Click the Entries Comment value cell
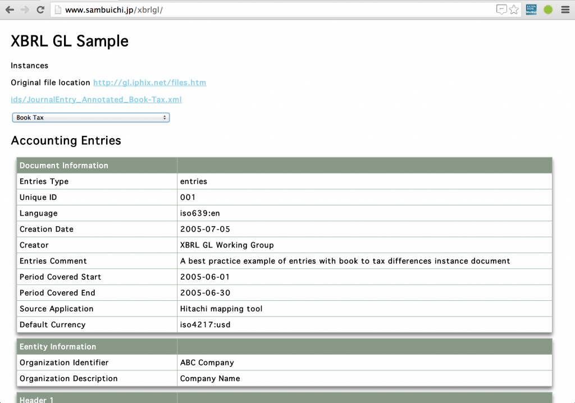This screenshot has width=575, height=403. tap(345, 261)
